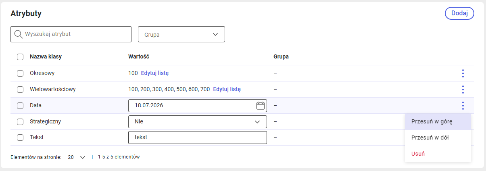Click the three-dot menu in the Data row
486x171 pixels.
click(463, 106)
